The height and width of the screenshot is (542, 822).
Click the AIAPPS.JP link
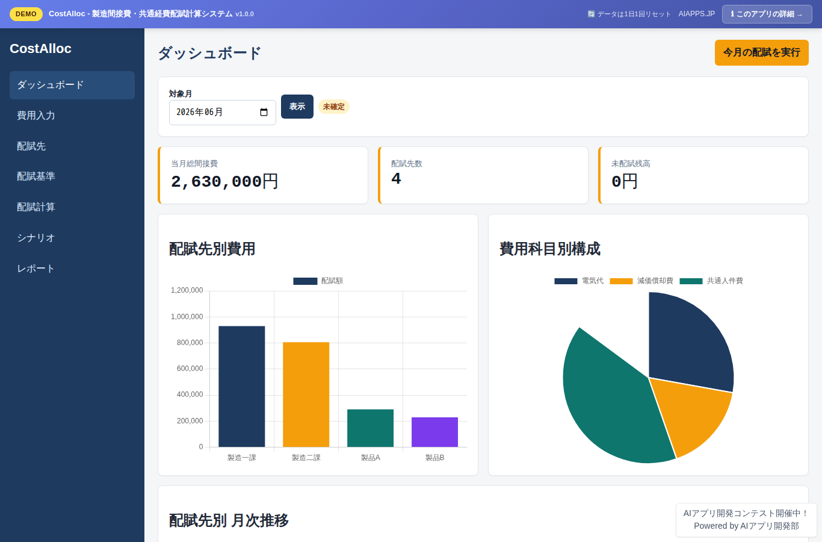click(697, 14)
